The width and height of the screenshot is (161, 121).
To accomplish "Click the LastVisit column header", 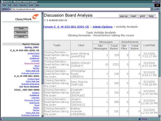I will tap(149, 45).
